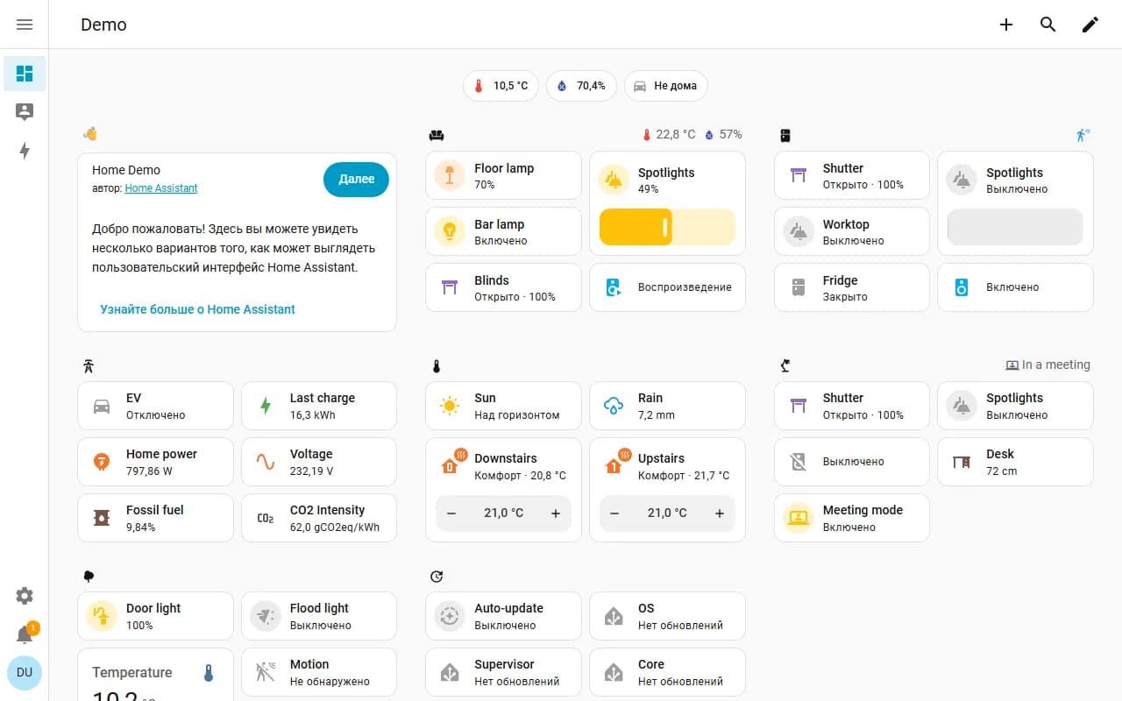Edit dashboard with the pencil icon
The image size is (1122, 701).
pos(1090,25)
